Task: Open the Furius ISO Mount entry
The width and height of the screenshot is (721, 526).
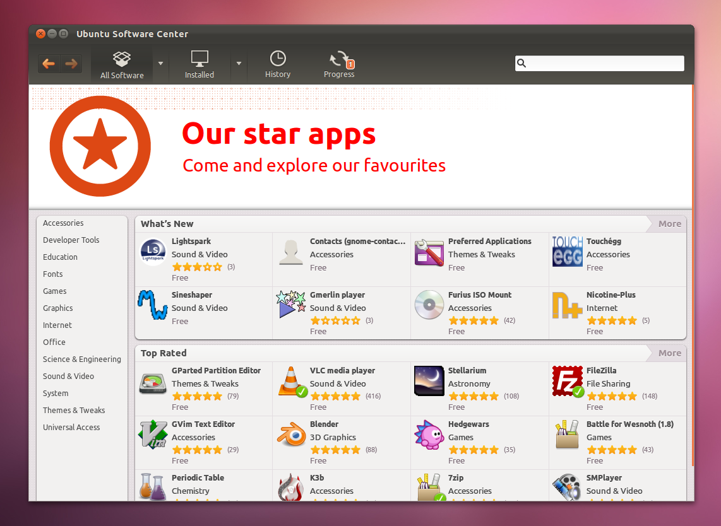Action: coord(429,305)
